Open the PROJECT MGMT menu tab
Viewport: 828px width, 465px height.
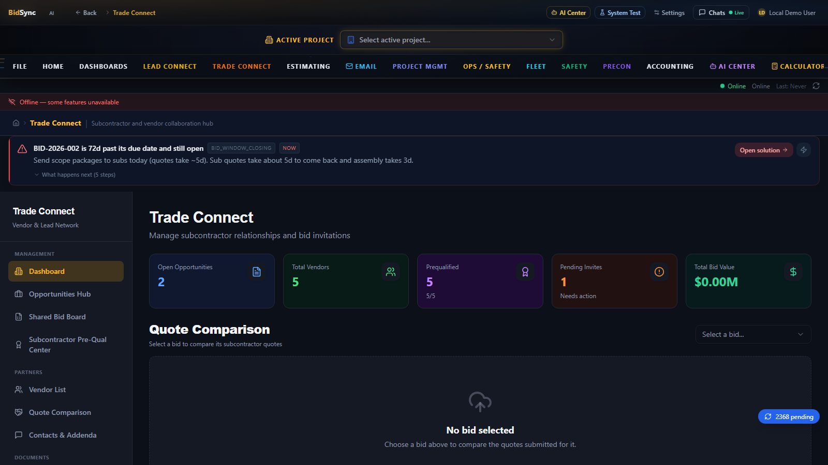point(420,67)
